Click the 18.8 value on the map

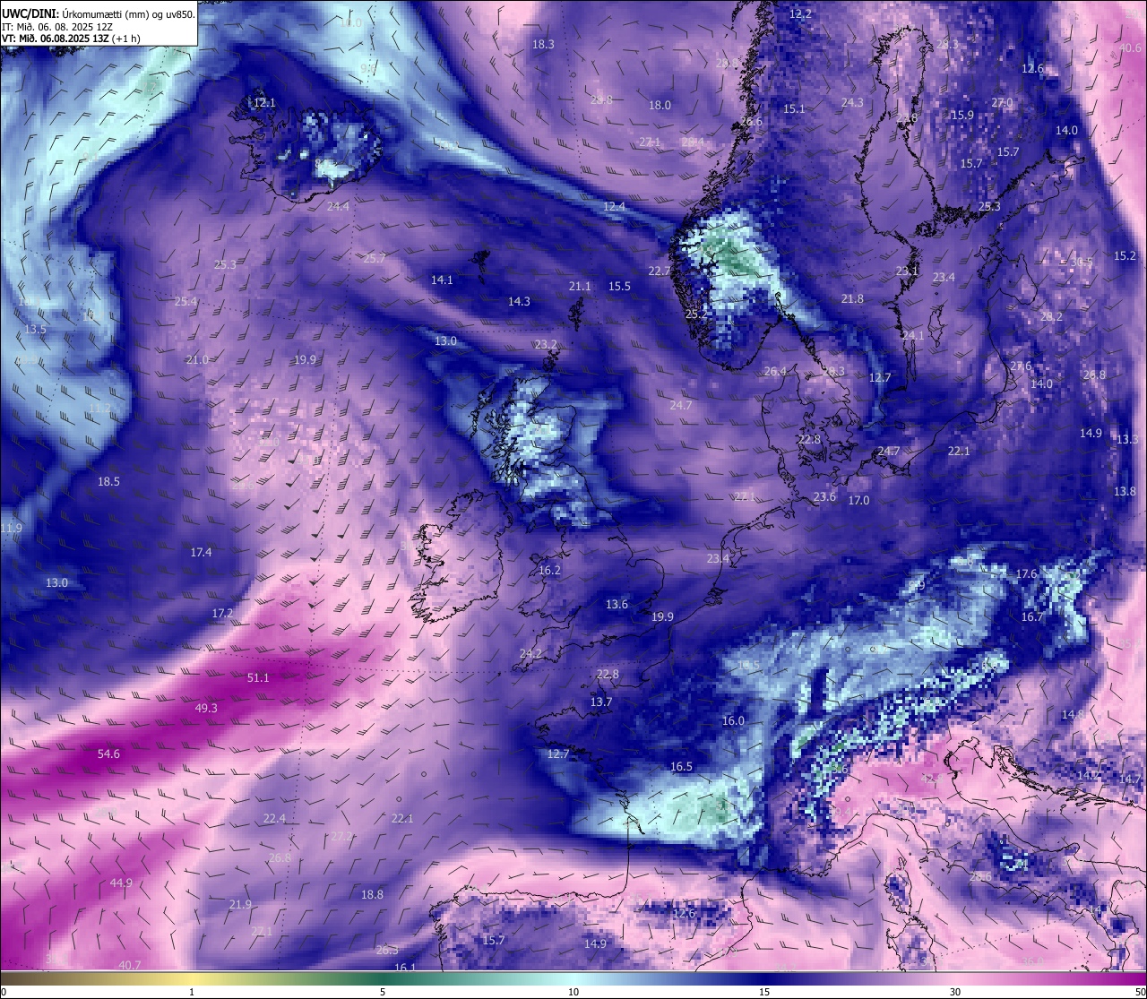[x=372, y=894]
